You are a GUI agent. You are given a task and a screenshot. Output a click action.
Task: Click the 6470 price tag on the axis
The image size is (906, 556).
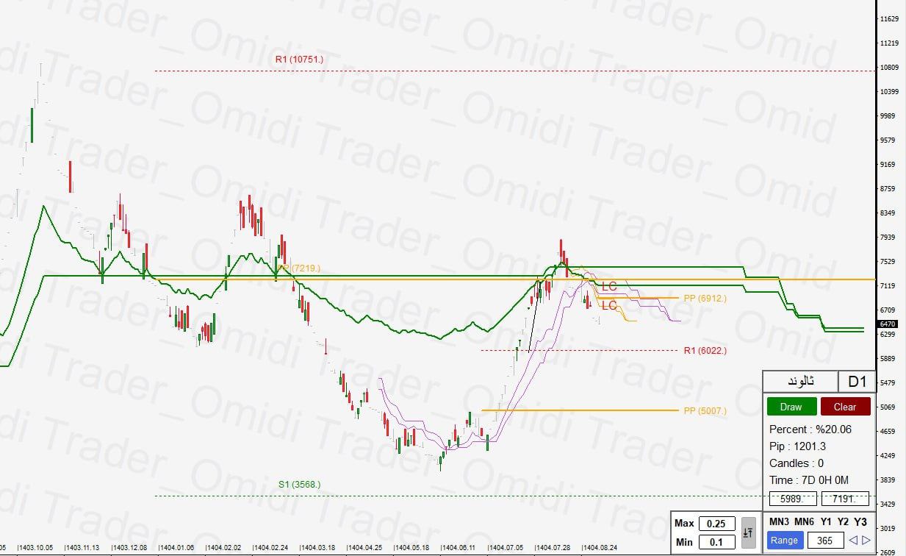point(888,323)
